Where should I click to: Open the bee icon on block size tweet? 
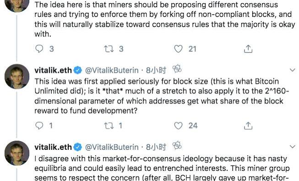tap(177, 69)
